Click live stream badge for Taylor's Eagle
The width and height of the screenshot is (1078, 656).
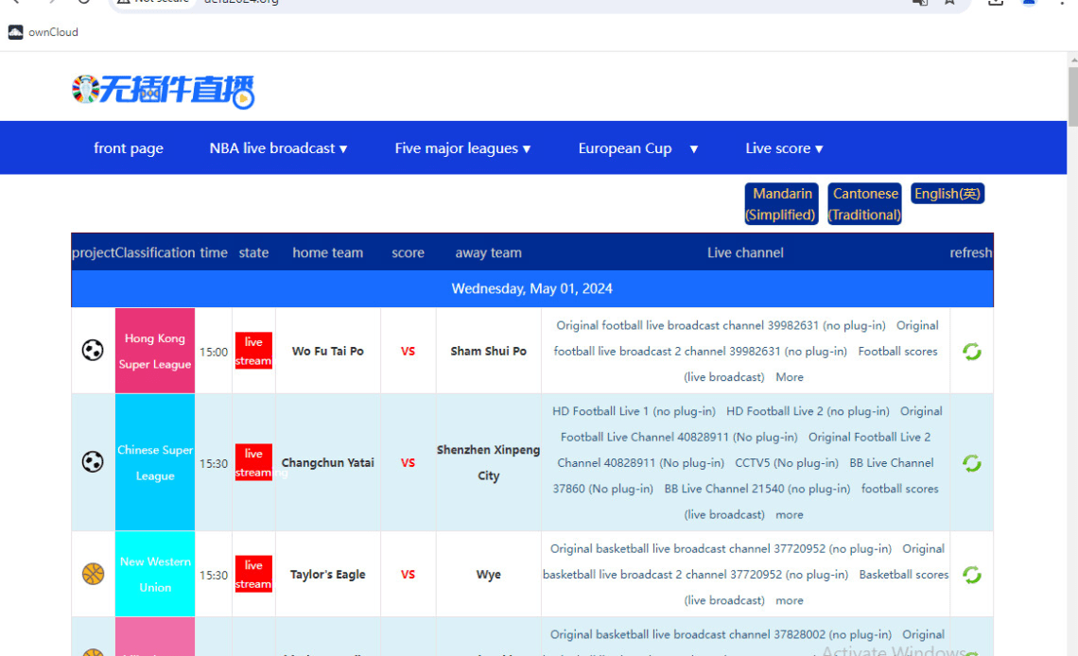pos(253,575)
